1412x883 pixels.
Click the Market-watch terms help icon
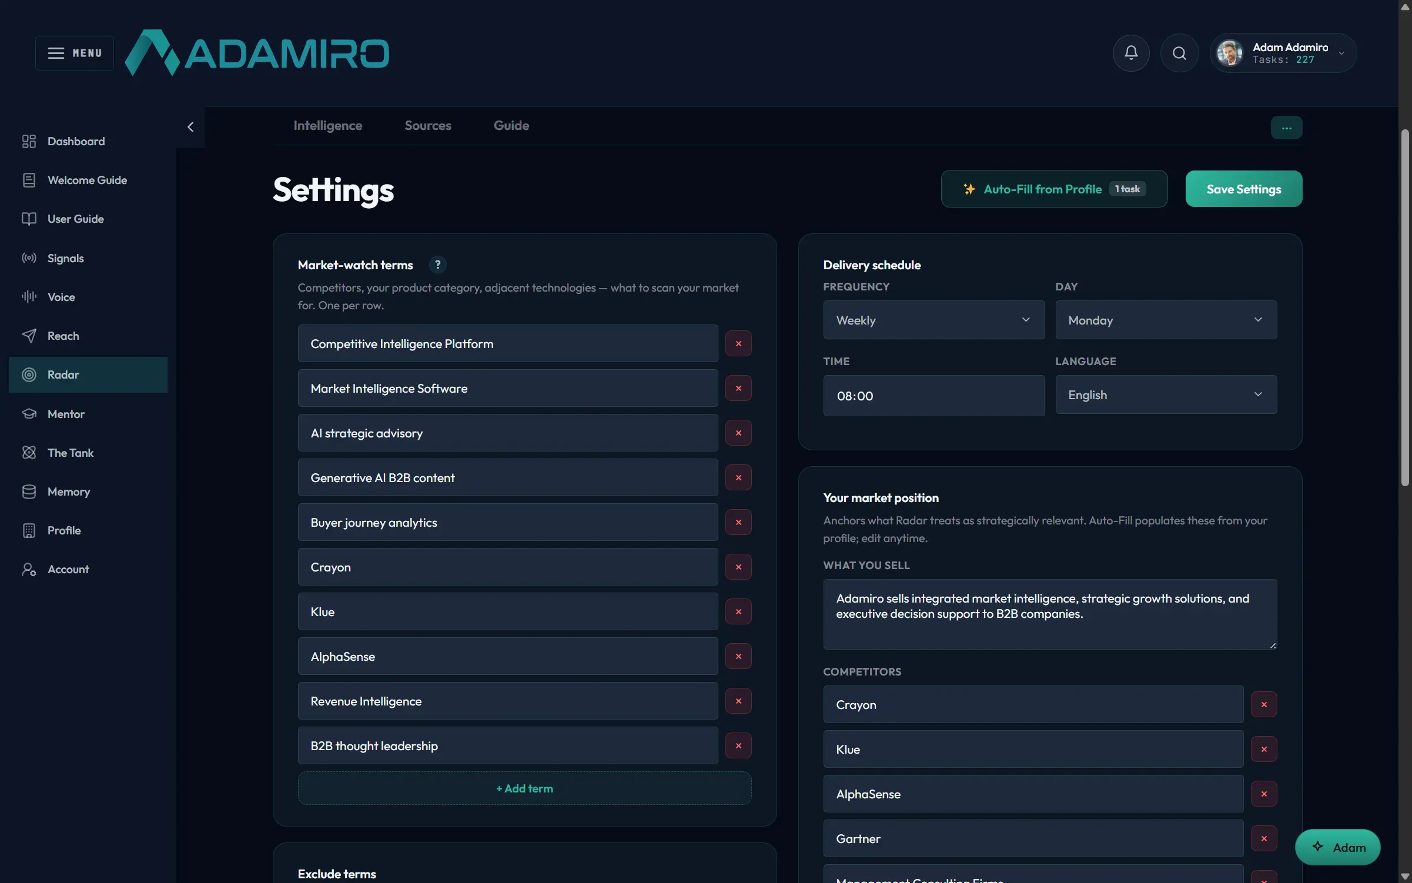click(437, 265)
